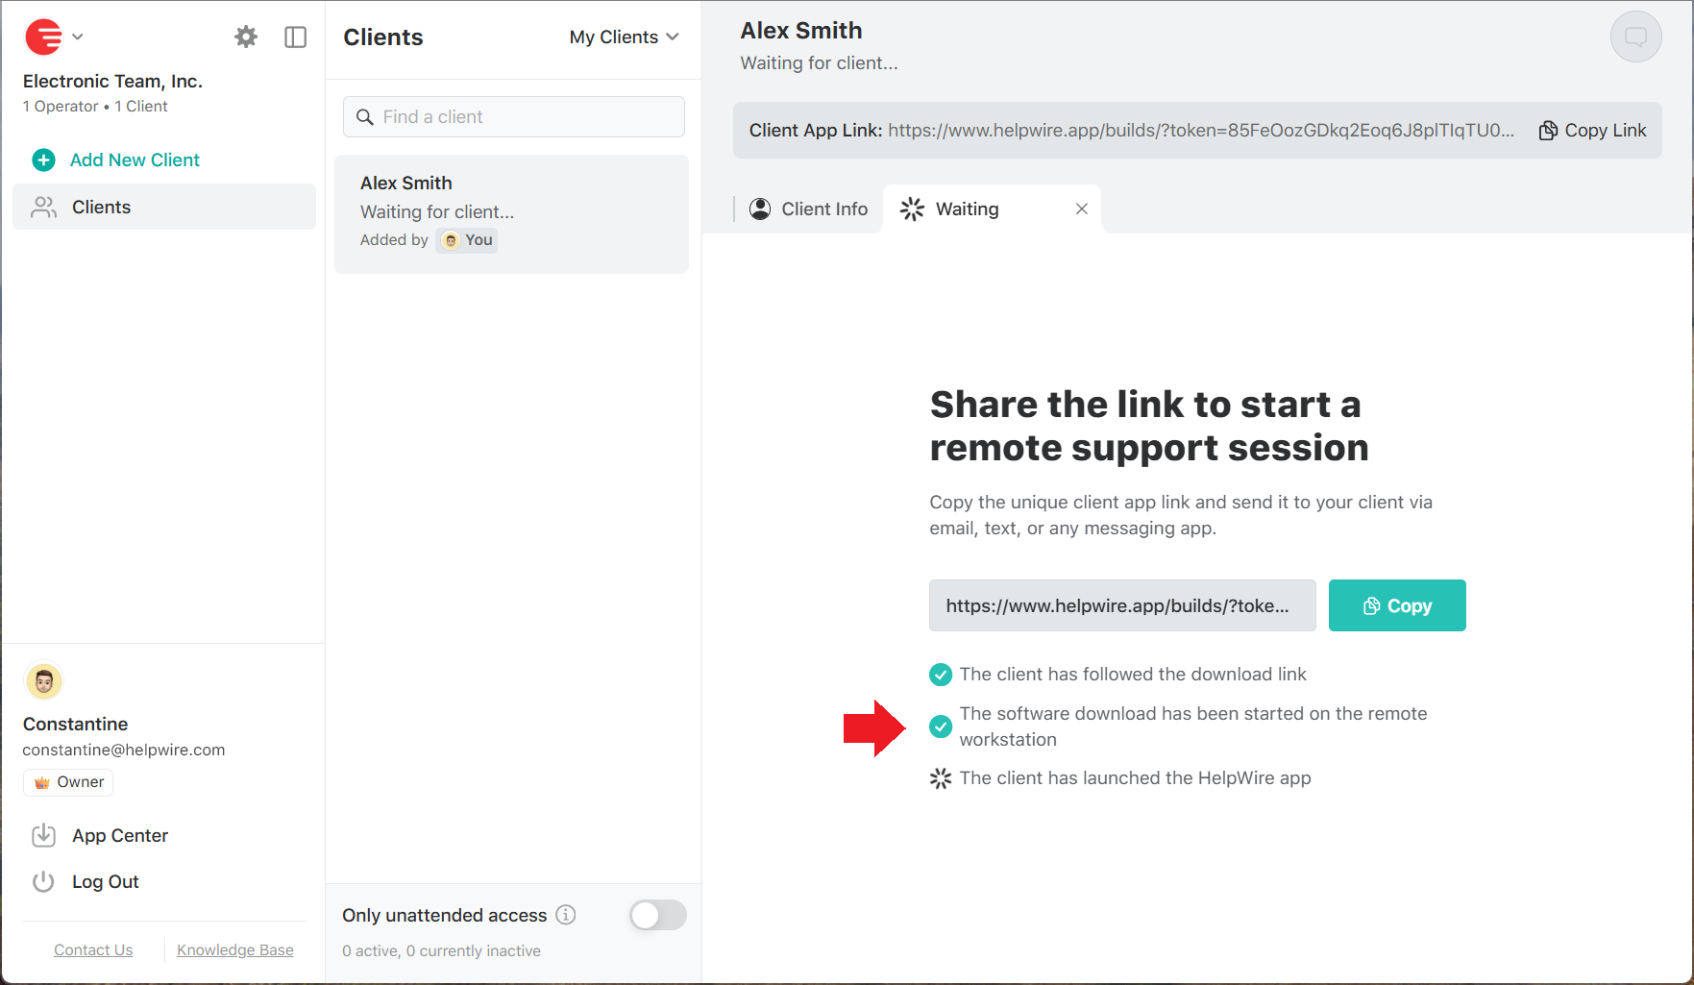This screenshot has height=985, width=1694.
Task: Open the My Clients filter dropdown
Action: coord(624,37)
